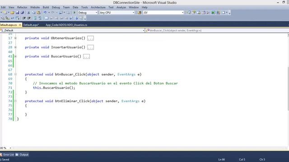This screenshot has height=162, width=289.
Task: Open the Error List panel icon
Action: [1, 155]
